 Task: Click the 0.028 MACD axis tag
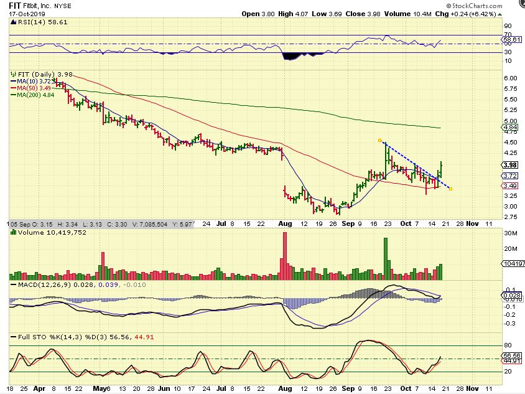(512, 295)
